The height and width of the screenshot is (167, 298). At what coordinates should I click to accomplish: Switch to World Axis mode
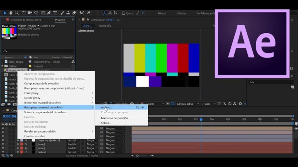tap(110, 13)
